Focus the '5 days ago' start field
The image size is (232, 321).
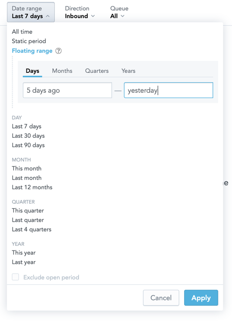(67, 90)
